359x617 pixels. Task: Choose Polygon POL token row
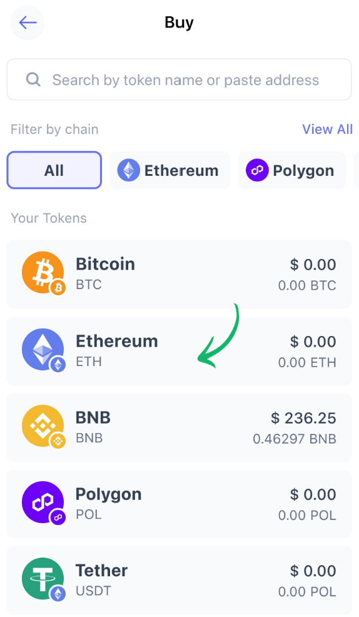(x=179, y=504)
